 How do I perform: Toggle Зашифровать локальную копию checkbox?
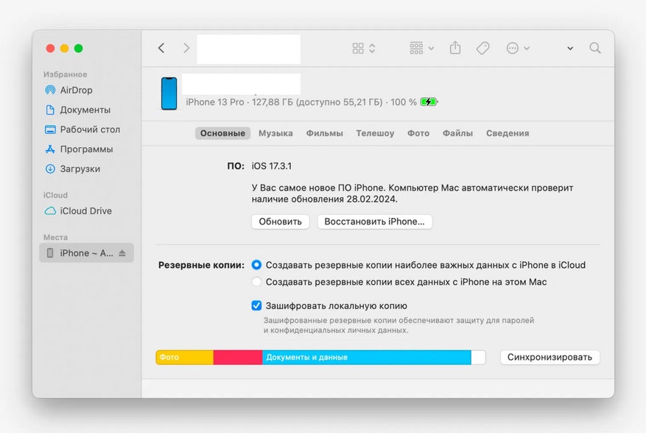click(x=256, y=305)
